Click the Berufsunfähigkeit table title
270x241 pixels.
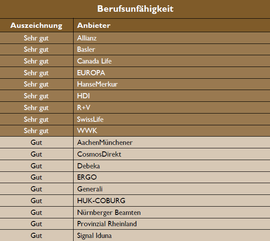[x=135, y=9]
